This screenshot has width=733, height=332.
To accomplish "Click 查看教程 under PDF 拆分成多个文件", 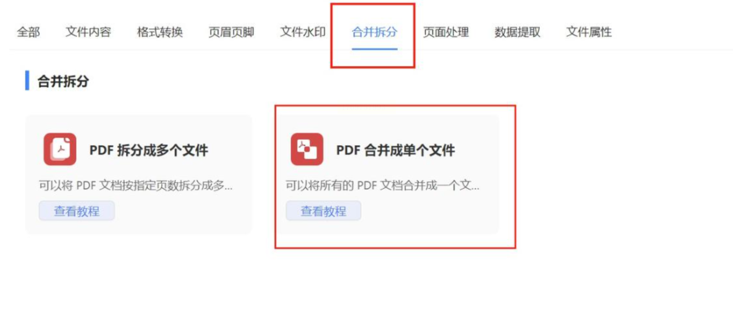I will [x=77, y=211].
